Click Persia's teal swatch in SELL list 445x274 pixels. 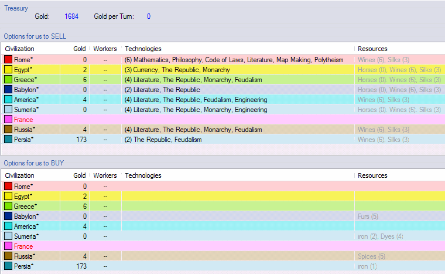[x=8, y=139]
